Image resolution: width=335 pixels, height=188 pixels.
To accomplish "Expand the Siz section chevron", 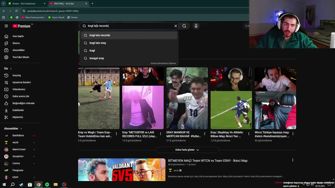I will [11, 68].
